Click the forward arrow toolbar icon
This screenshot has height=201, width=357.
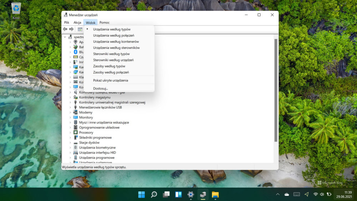71,29
